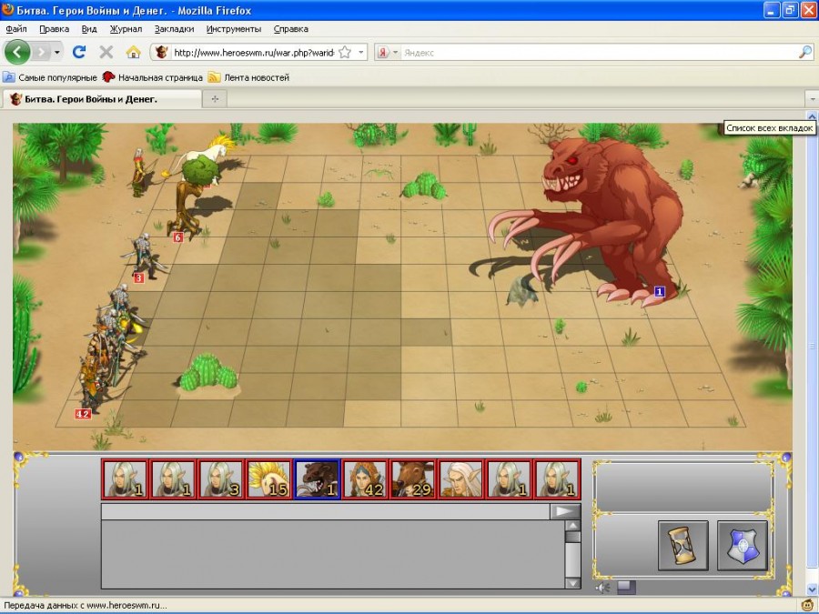Focus the address bar URL field

pos(254,52)
